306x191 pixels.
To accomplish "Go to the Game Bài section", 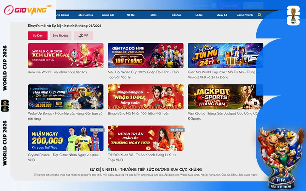I will point(108,15).
